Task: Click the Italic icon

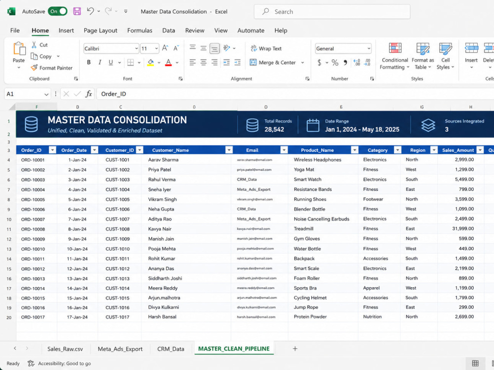Action: (100, 62)
